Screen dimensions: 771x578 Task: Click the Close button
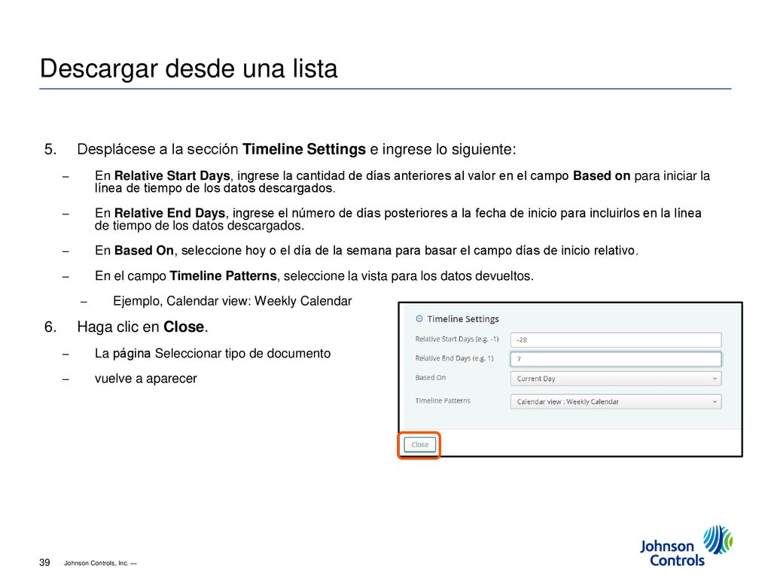(x=419, y=444)
